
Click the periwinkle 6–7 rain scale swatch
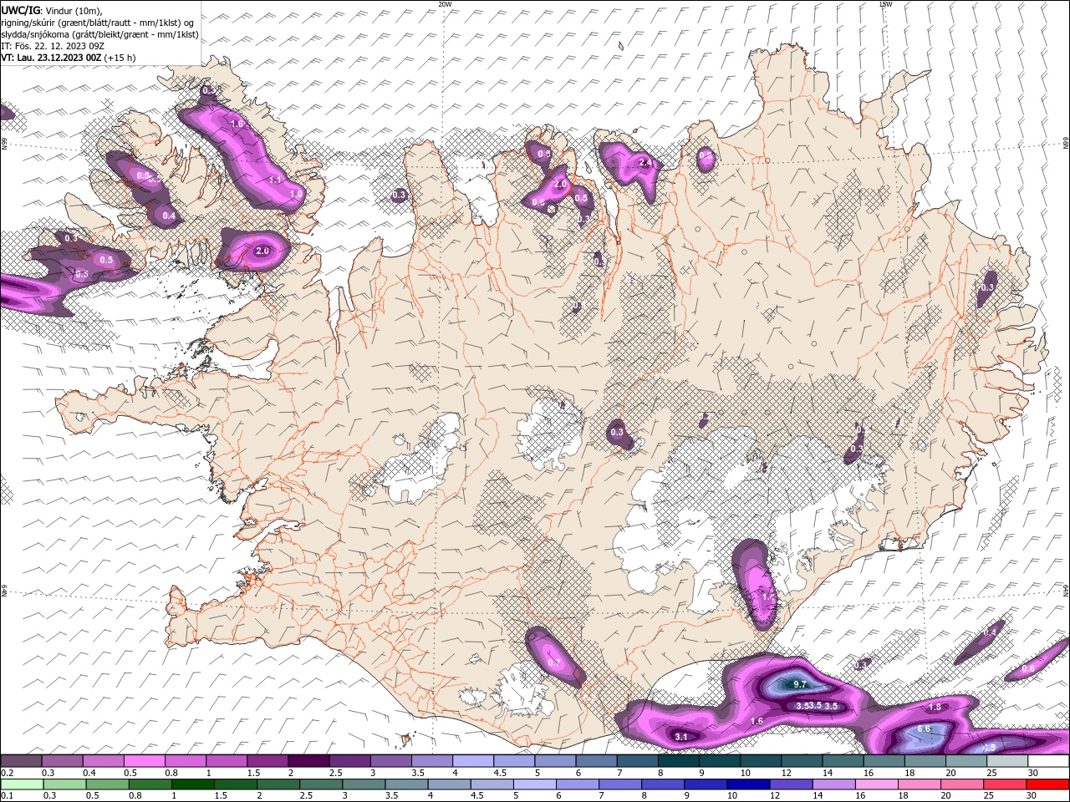pyautogui.click(x=578, y=784)
